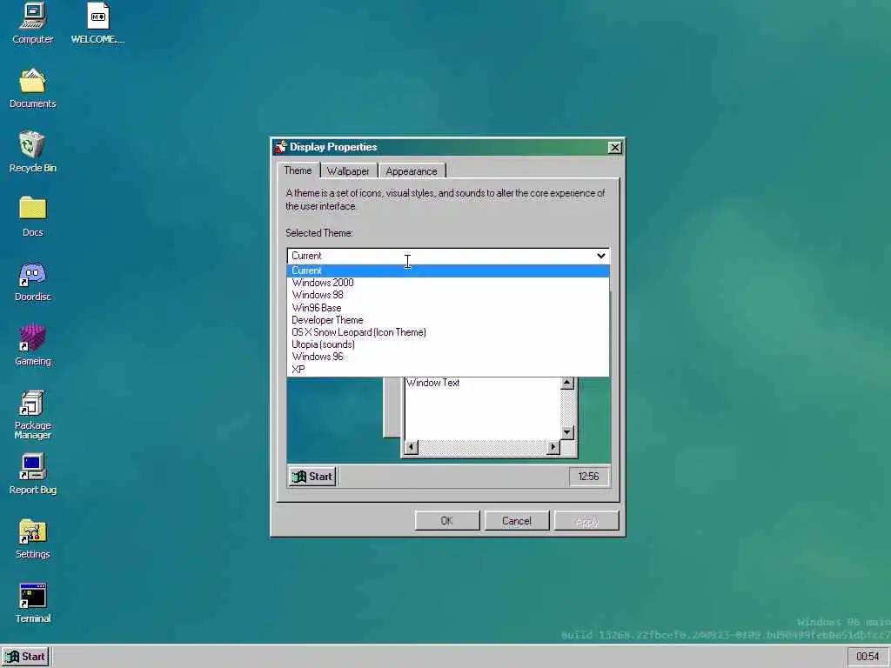Click the Window Text preview area
Image resolution: width=891 pixels, height=668 pixels.
tap(482, 409)
